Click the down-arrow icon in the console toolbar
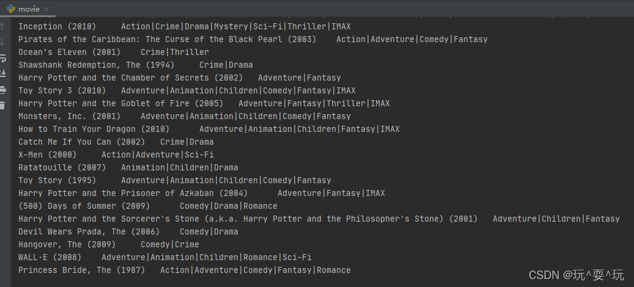 (2, 42)
